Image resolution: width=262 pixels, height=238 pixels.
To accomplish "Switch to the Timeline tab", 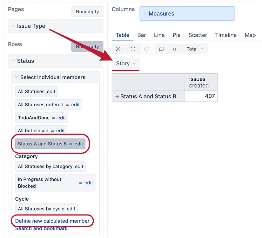I will [225, 35].
